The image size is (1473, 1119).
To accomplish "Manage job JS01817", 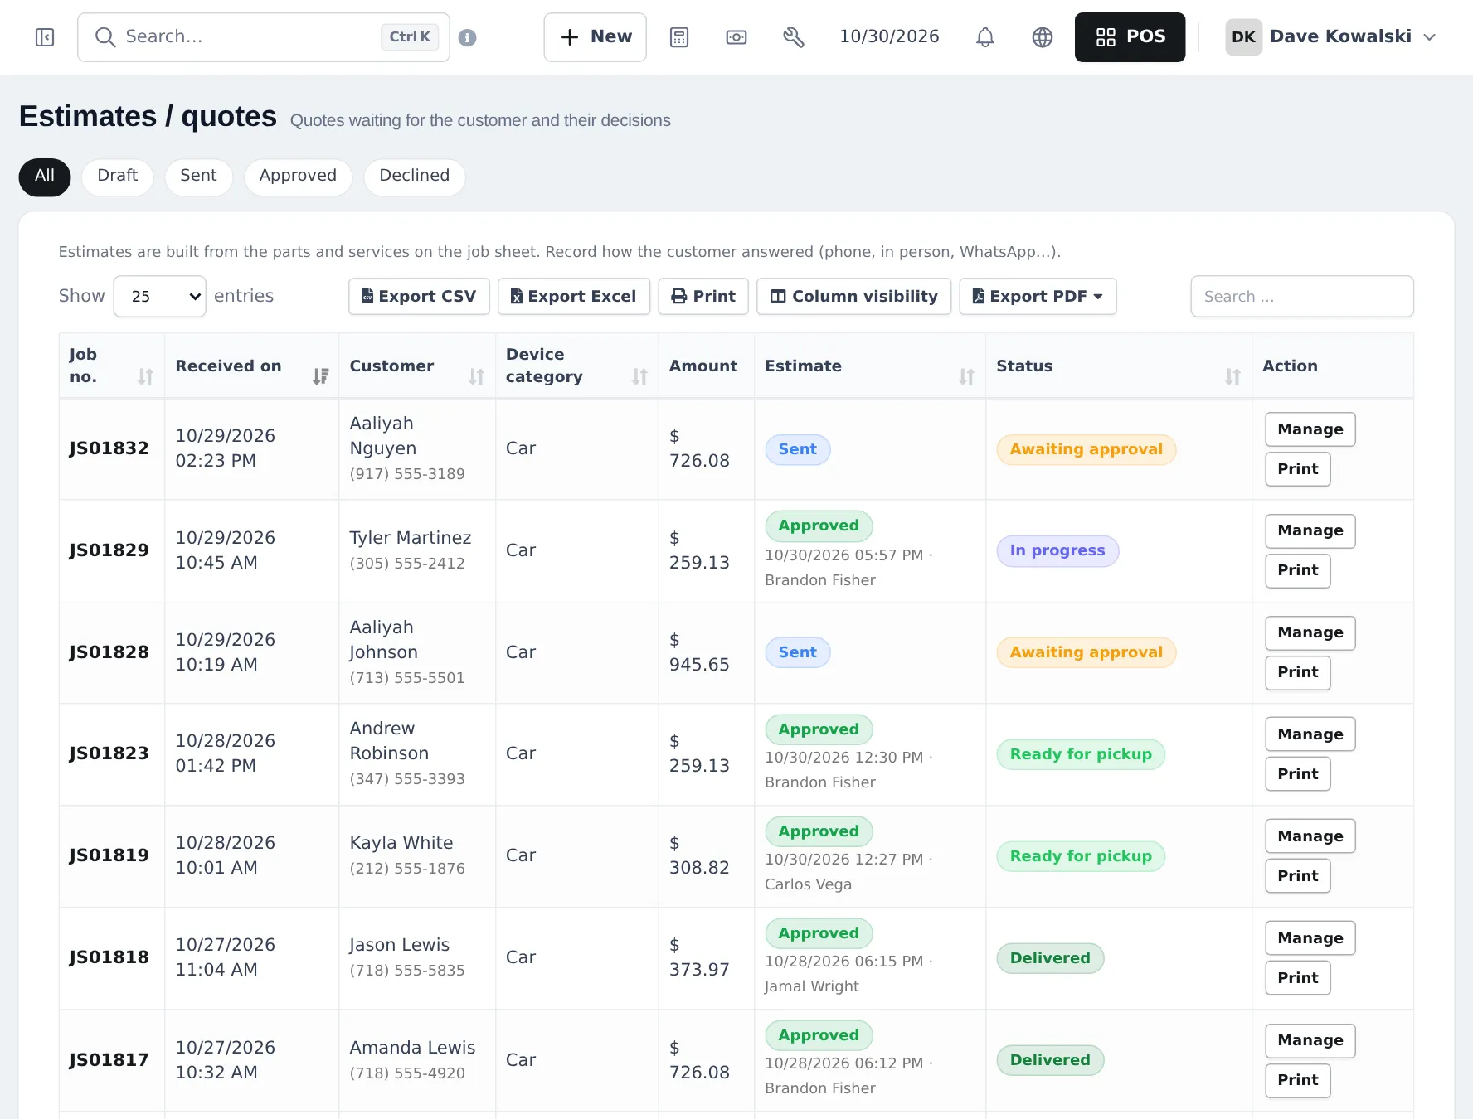I will (x=1310, y=1040).
